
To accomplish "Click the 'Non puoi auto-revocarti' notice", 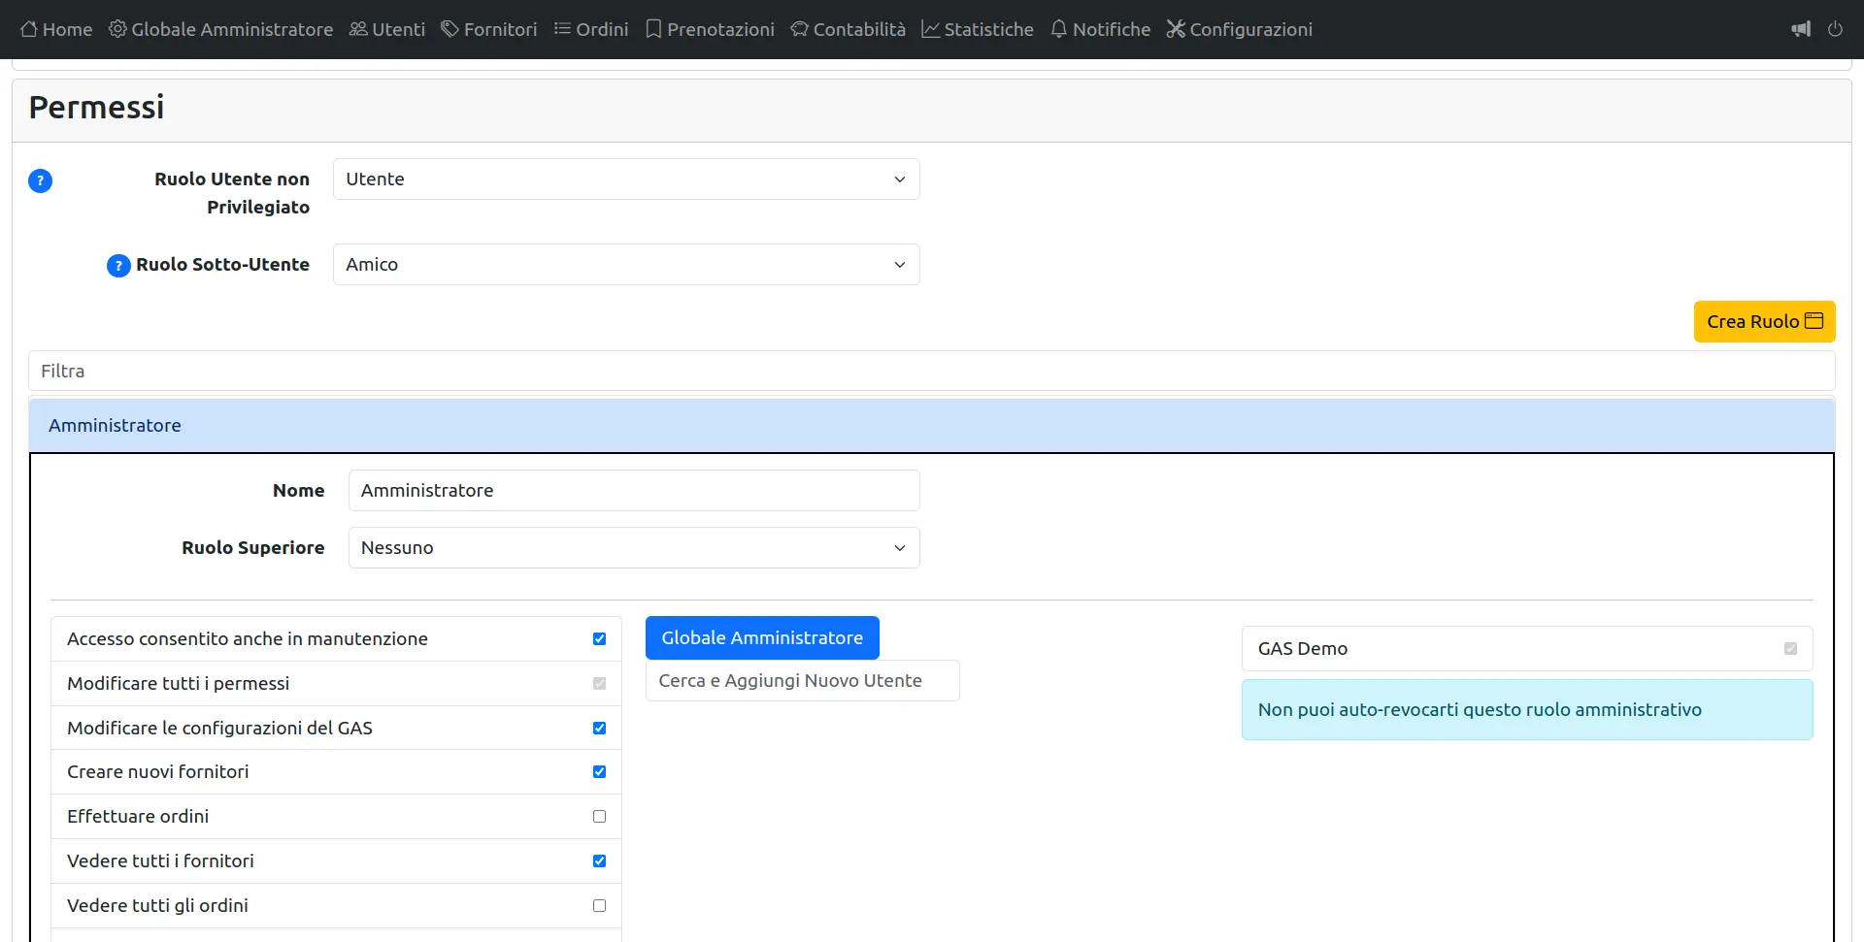I will tap(1527, 710).
